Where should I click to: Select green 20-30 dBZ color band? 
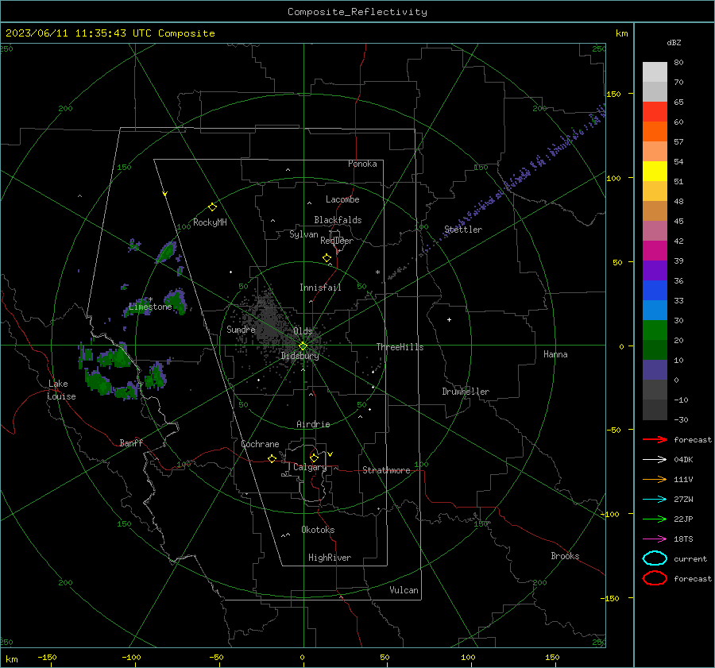pyautogui.click(x=655, y=330)
